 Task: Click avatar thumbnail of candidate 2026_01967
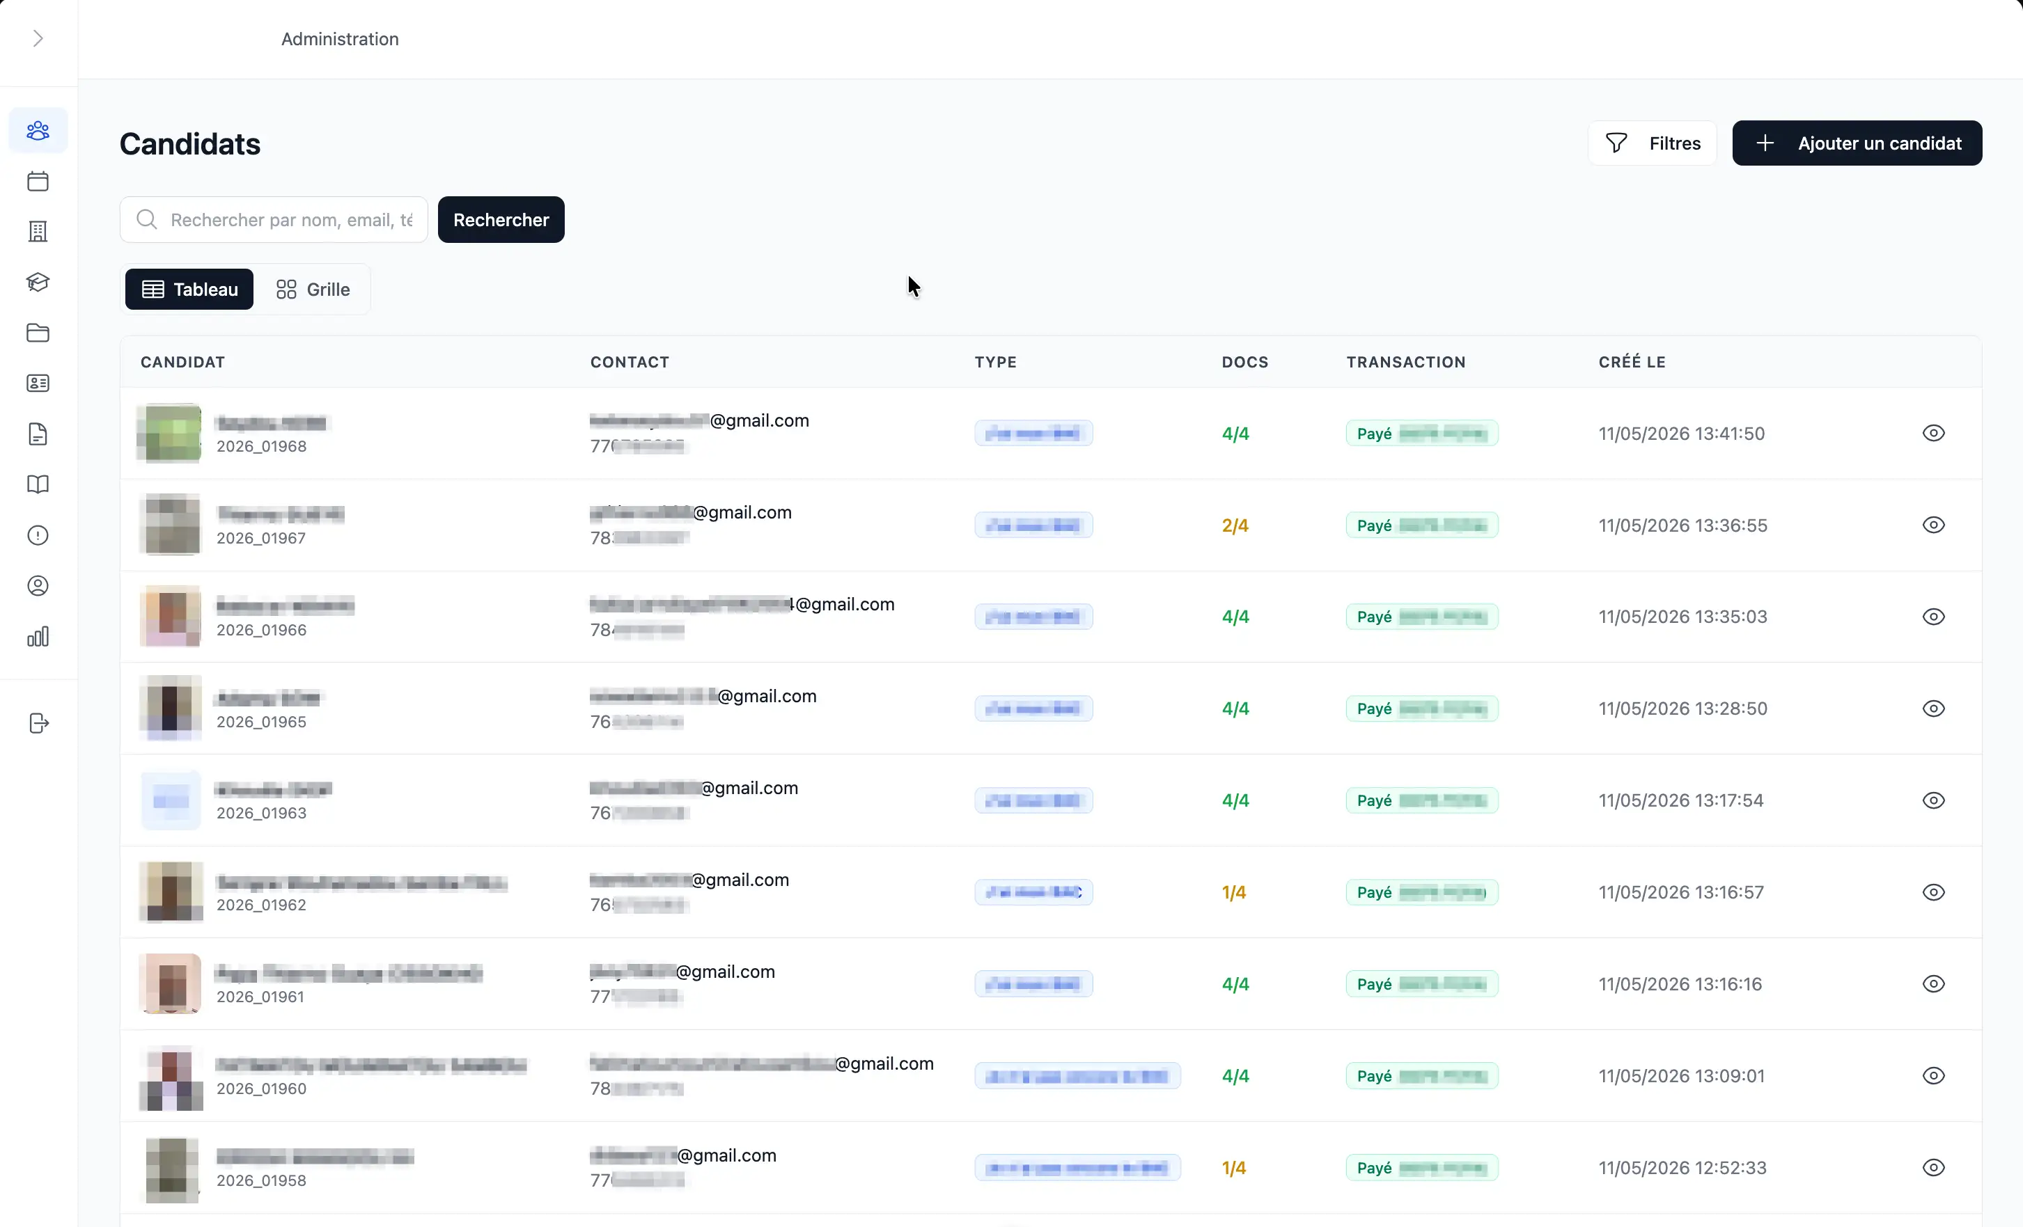pos(170,525)
